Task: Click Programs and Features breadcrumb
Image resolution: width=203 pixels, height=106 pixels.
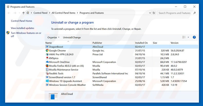Action: pos(92,13)
